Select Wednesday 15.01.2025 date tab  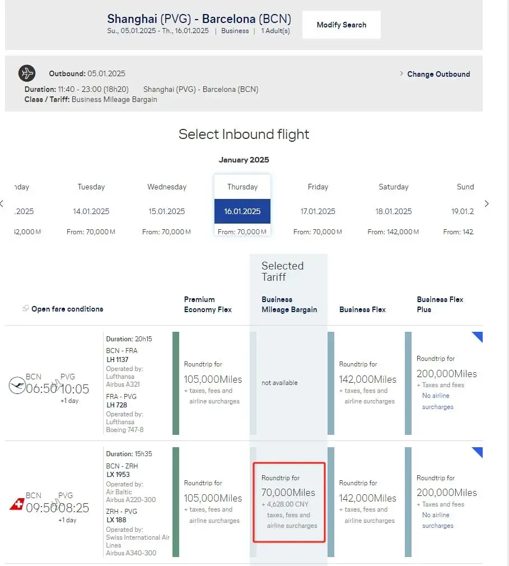coord(167,206)
